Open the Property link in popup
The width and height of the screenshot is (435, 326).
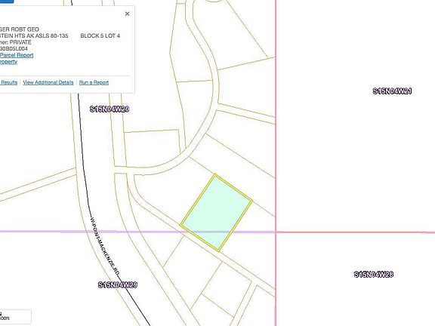point(8,62)
